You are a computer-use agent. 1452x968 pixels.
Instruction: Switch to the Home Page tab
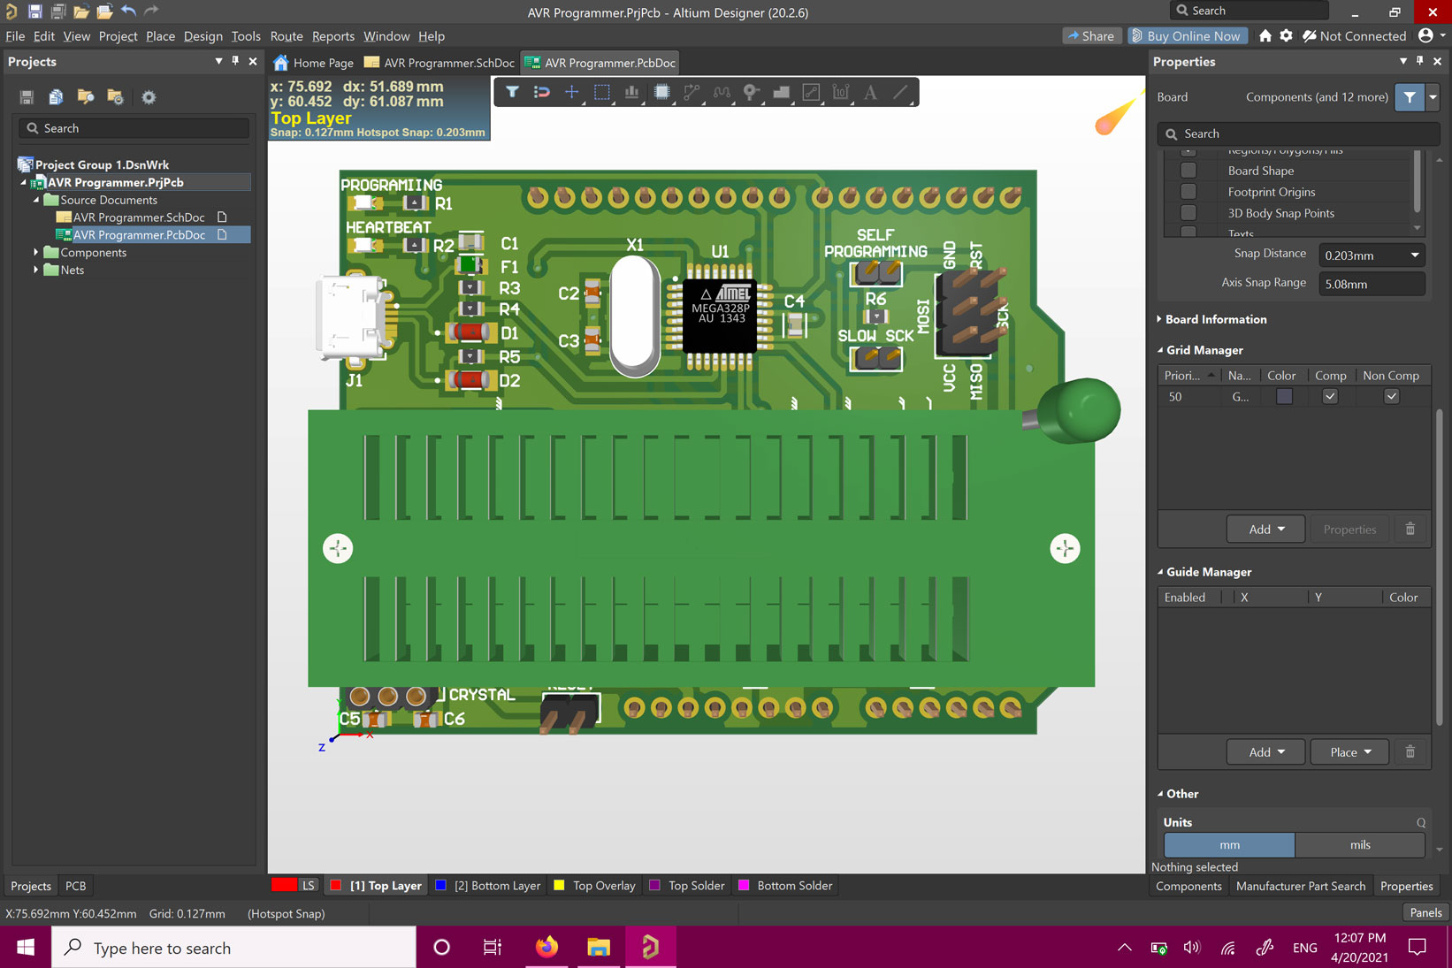314,63
